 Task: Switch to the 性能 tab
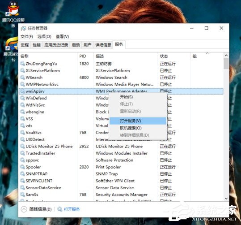pos(37,45)
